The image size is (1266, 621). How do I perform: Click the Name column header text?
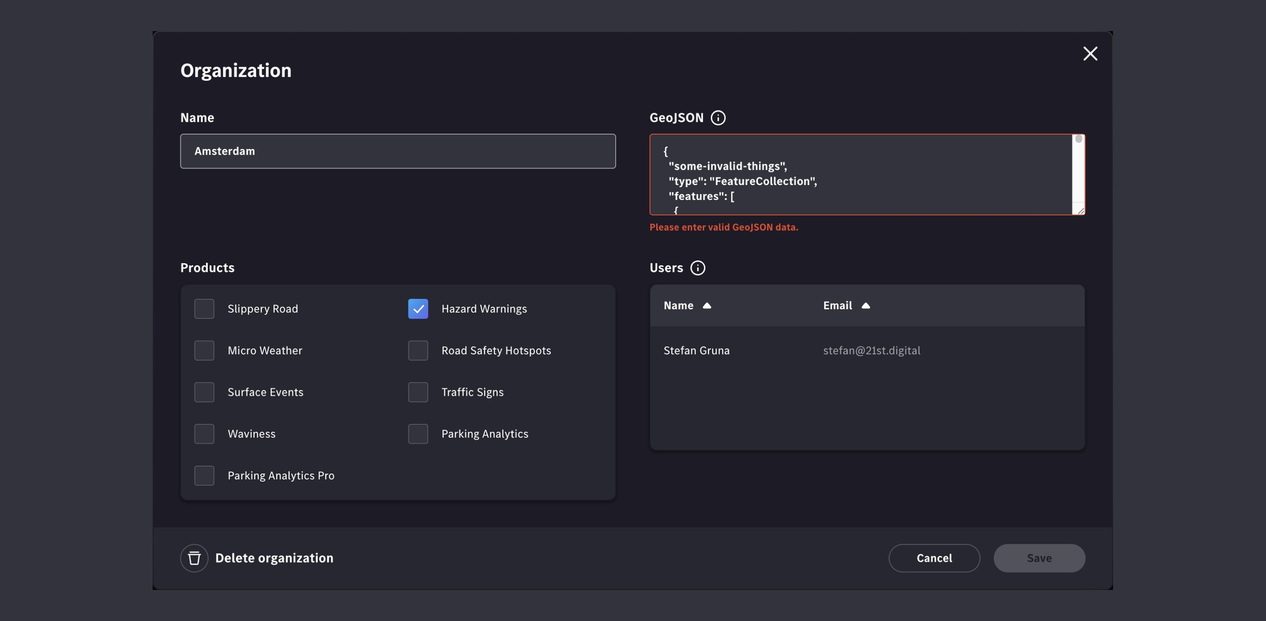point(678,306)
